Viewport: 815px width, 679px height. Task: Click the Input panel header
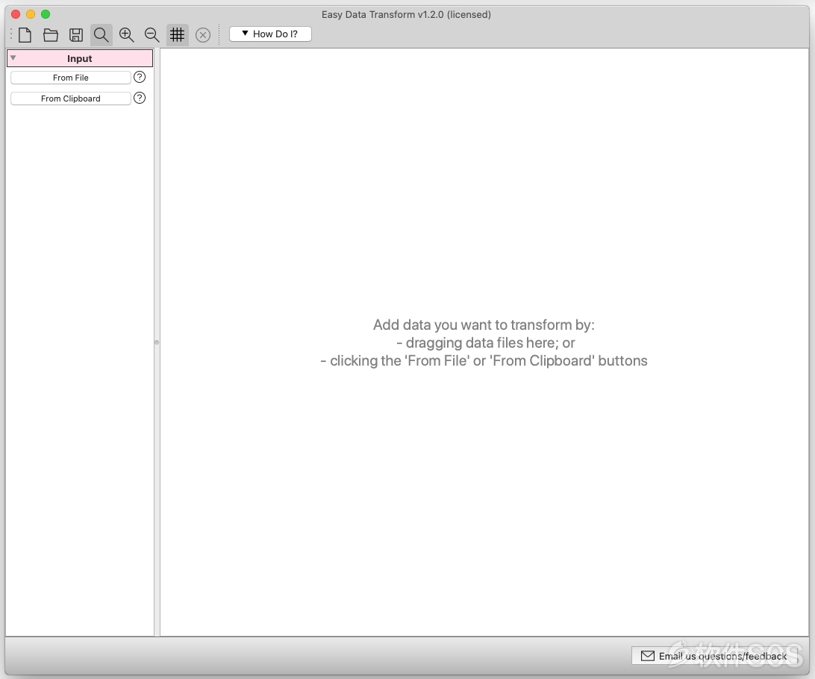coord(80,58)
